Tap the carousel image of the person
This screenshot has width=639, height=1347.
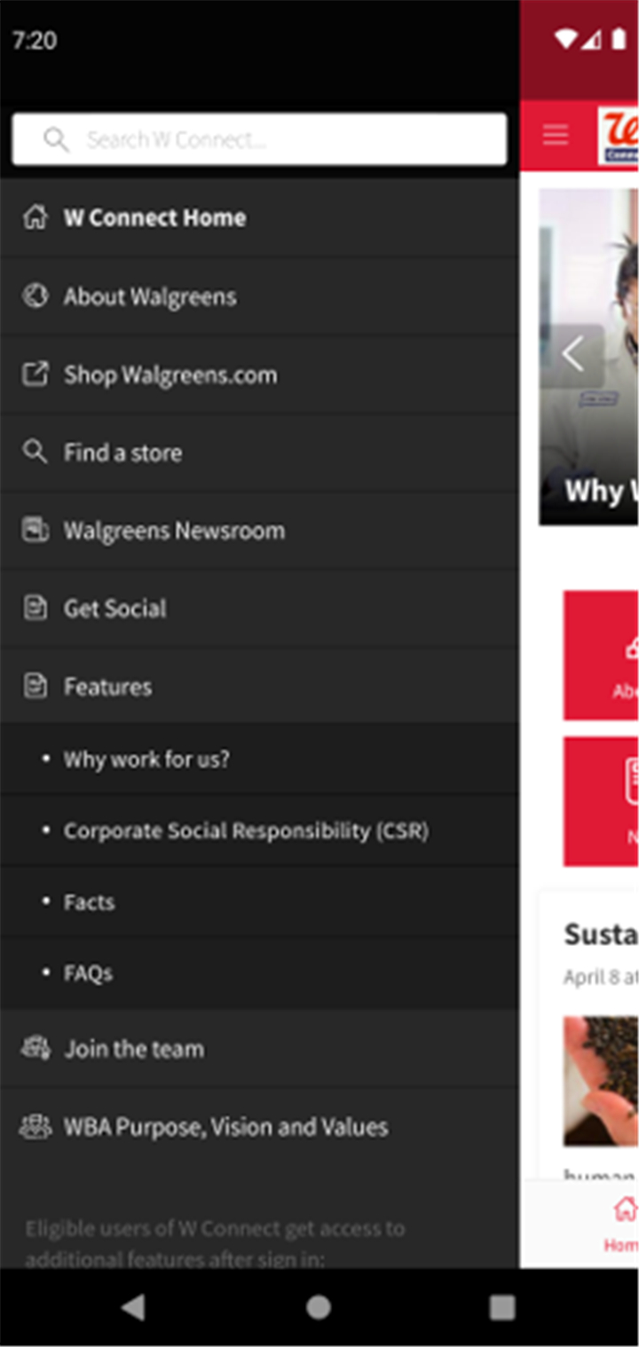click(588, 356)
